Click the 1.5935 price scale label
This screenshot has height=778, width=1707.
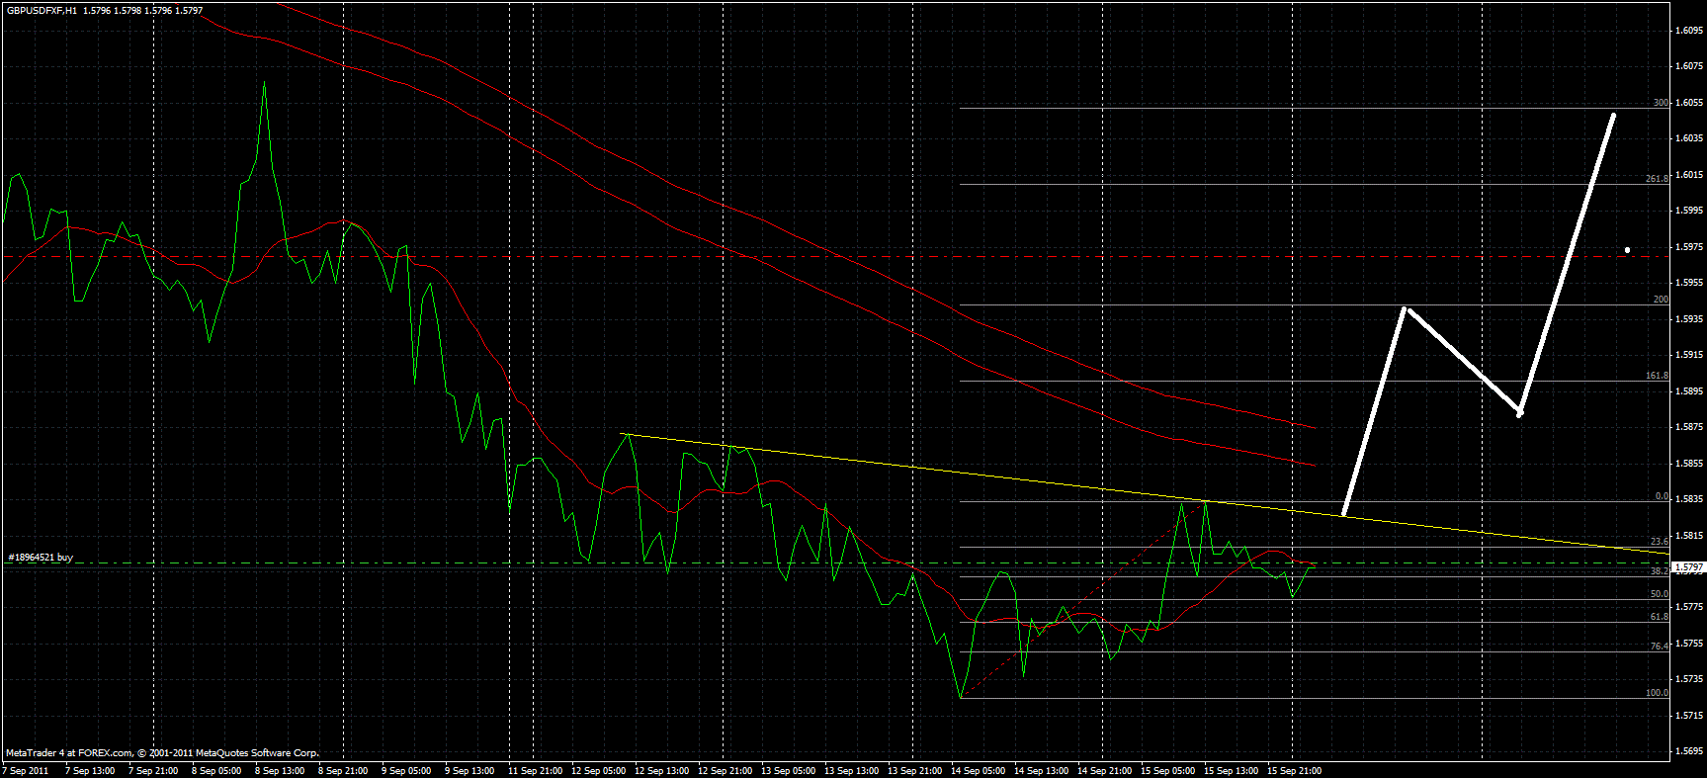pyautogui.click(x=1689, y=319)
